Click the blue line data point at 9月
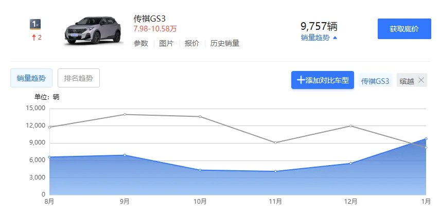The width and height of the screenshot is (440, 214). click(x=125, y=155)
